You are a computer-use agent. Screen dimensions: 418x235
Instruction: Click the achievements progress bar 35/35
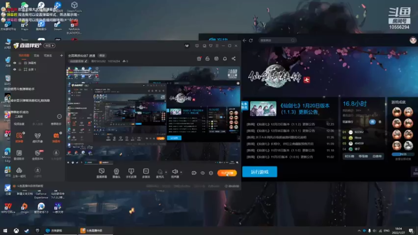(403, 154)
